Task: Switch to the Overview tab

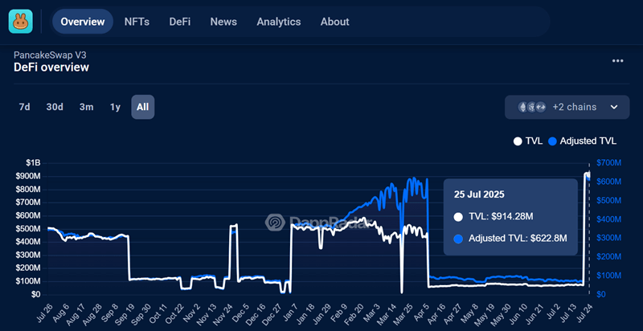Action: 83,22
